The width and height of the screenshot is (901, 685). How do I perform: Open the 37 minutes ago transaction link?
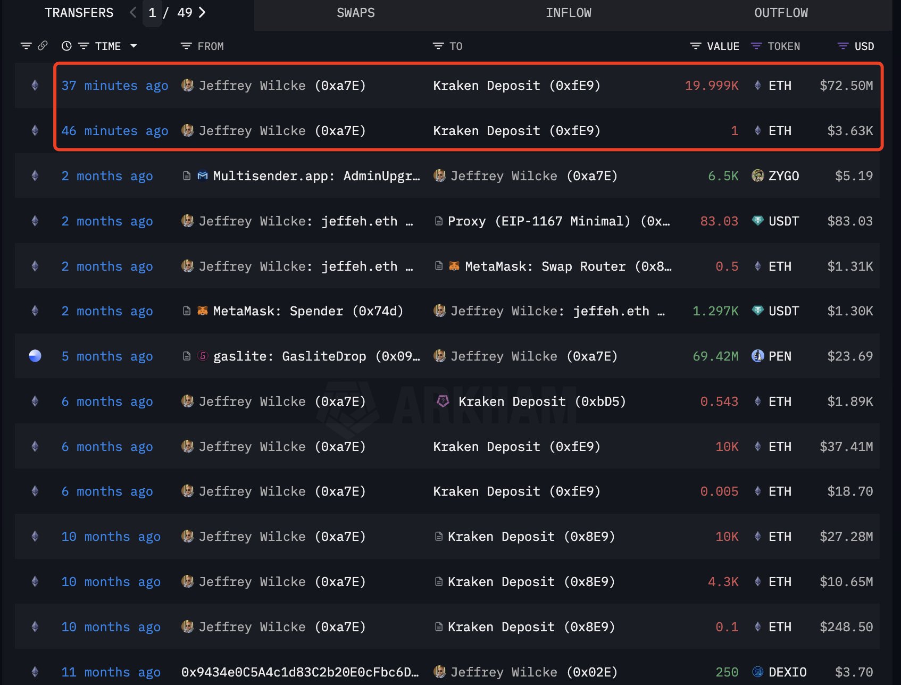click(x=115, y=86)
